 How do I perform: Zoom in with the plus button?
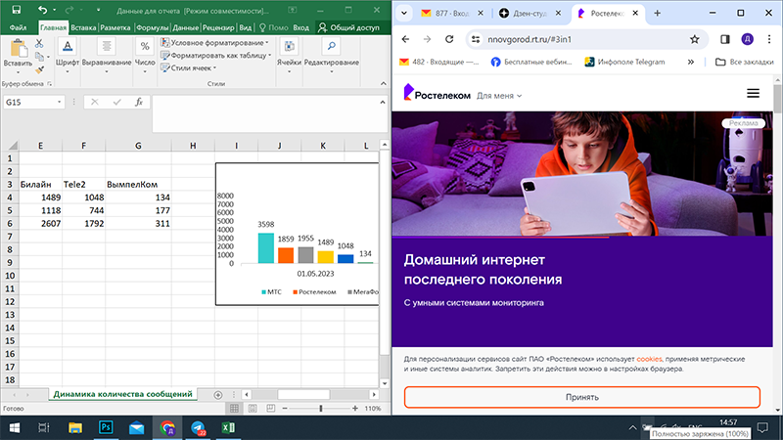pyautogui.click(x=355, y=409)
